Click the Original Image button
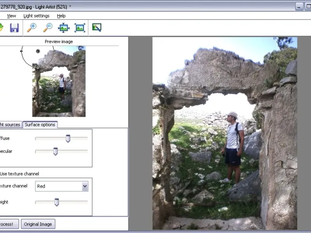The image size is (311, 233). click(38, 224)
